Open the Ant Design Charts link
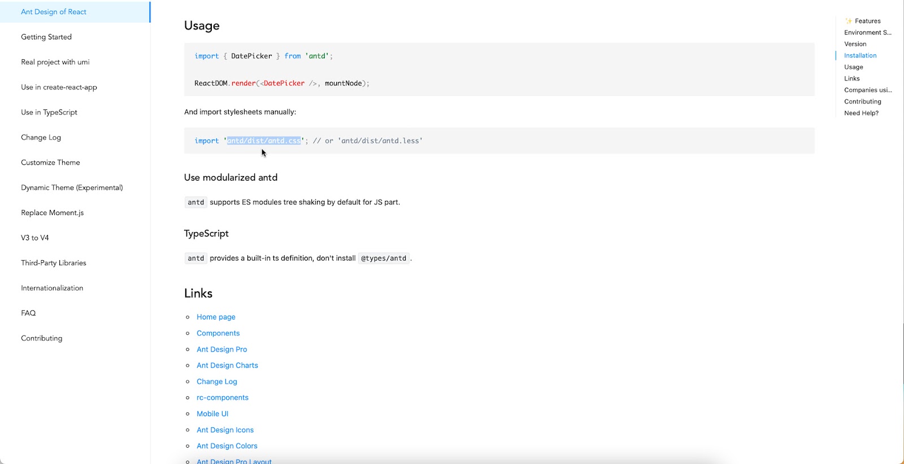904x464 pixels. tap(227, 366)
